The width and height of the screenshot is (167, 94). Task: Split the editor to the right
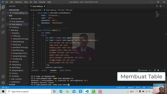161,6
